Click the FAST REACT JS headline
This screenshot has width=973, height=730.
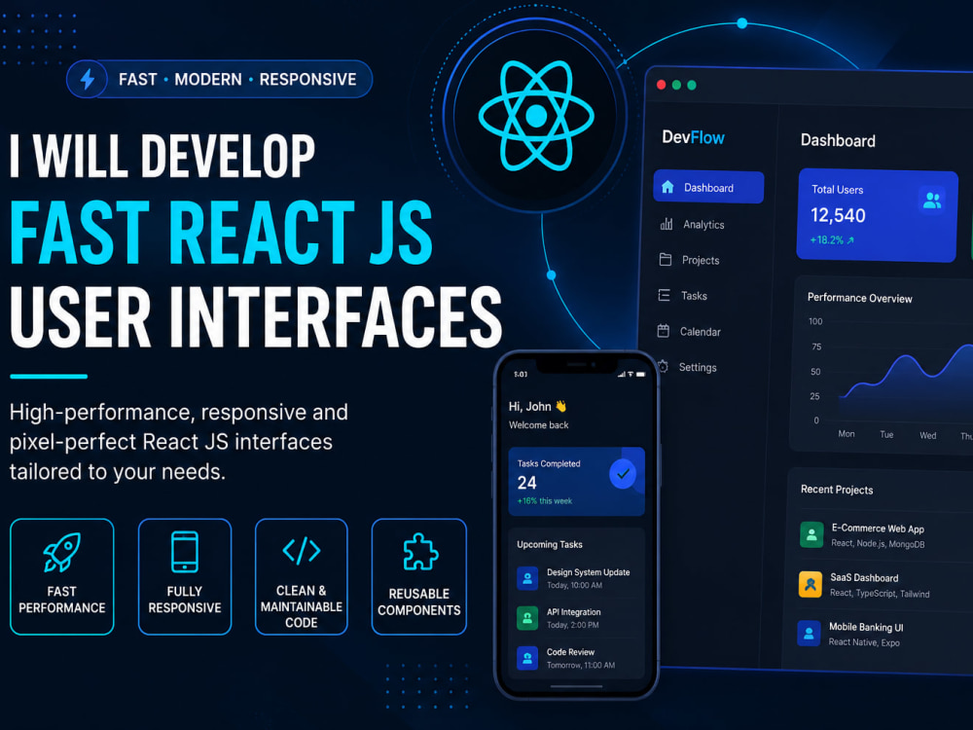[222, 233]
